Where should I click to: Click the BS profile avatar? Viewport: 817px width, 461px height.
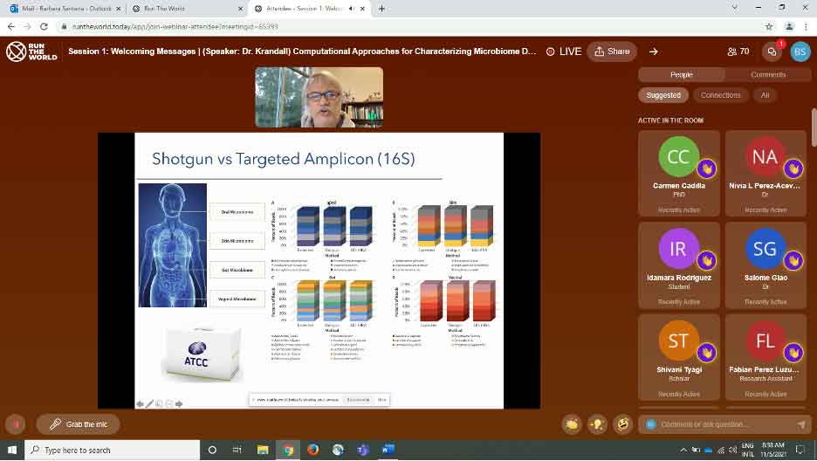799,52
